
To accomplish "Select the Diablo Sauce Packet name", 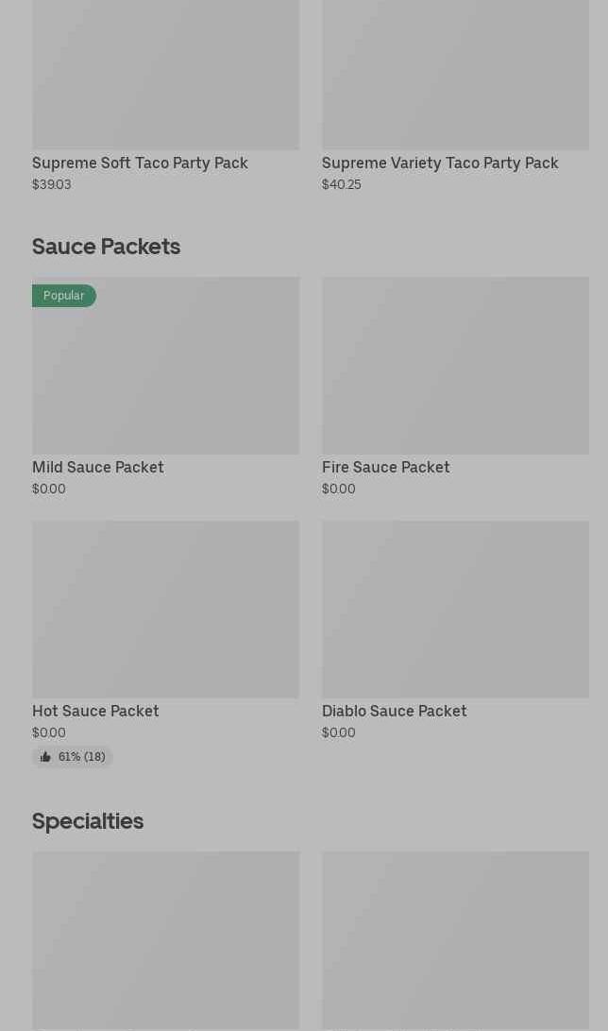I will click(x=394, y=711).
